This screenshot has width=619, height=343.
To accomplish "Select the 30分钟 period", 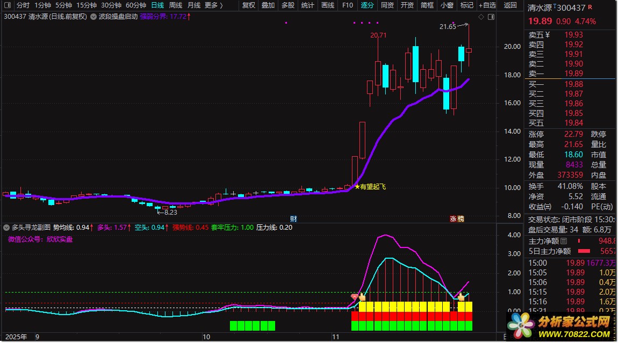I will 111,5.
